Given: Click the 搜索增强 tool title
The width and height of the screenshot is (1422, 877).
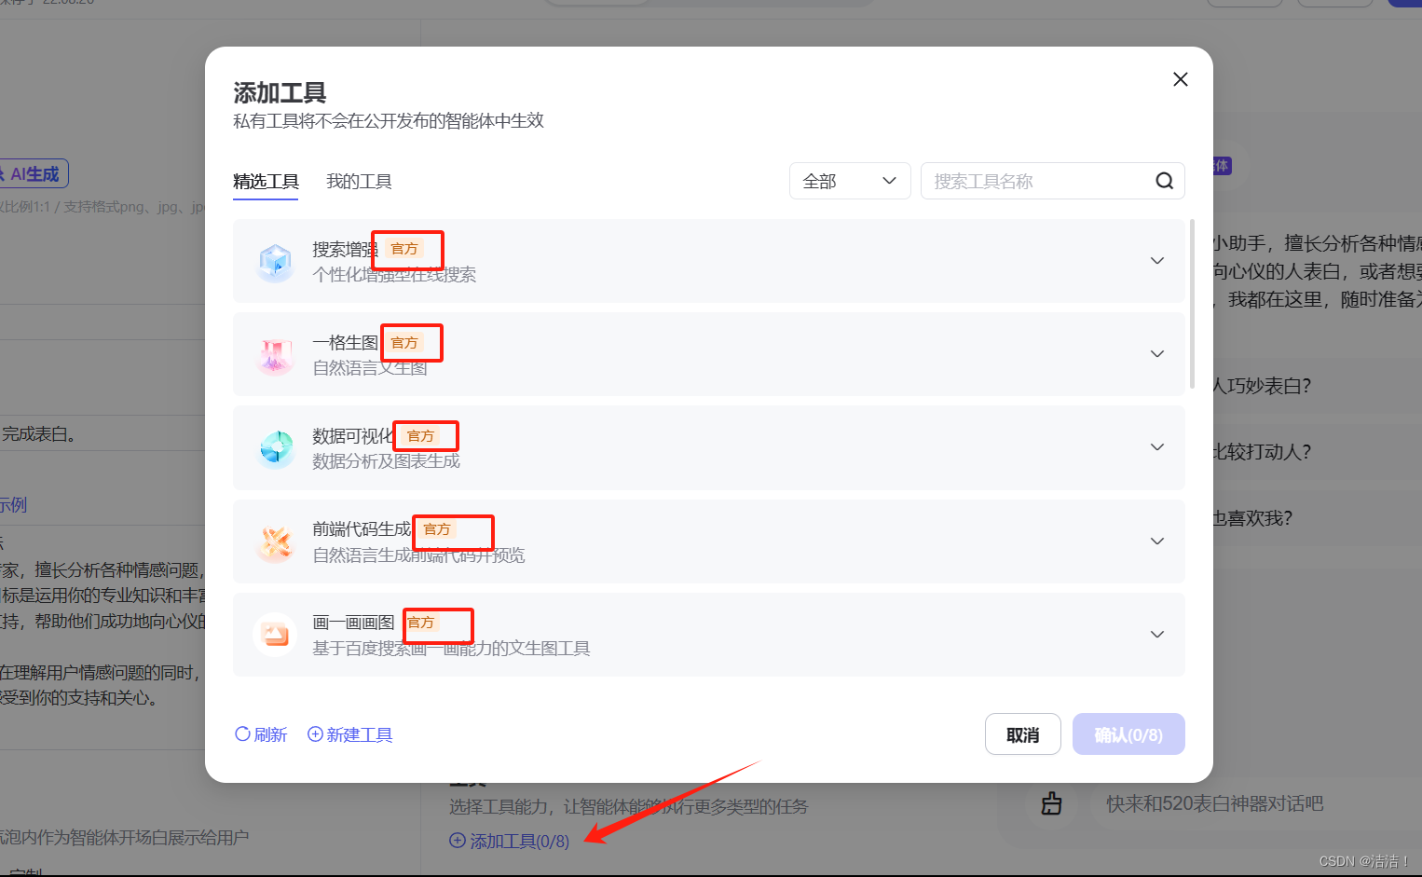Looking at the screenshot, I should (345, 250).
